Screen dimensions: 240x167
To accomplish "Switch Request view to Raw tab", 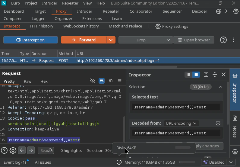I will pos(27,81).
